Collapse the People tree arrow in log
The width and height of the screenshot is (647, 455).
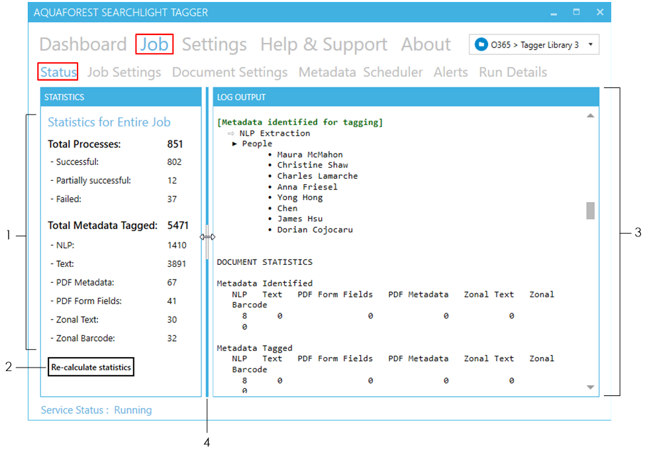tap(235, 144)
